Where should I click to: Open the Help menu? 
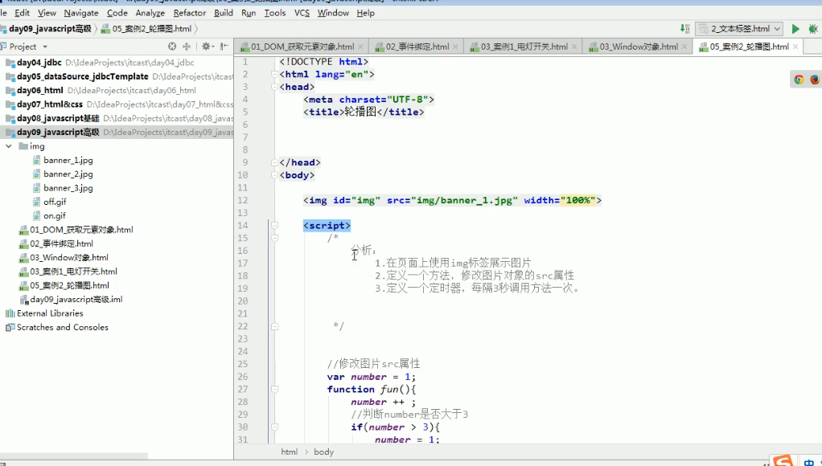tap(365, 13)
